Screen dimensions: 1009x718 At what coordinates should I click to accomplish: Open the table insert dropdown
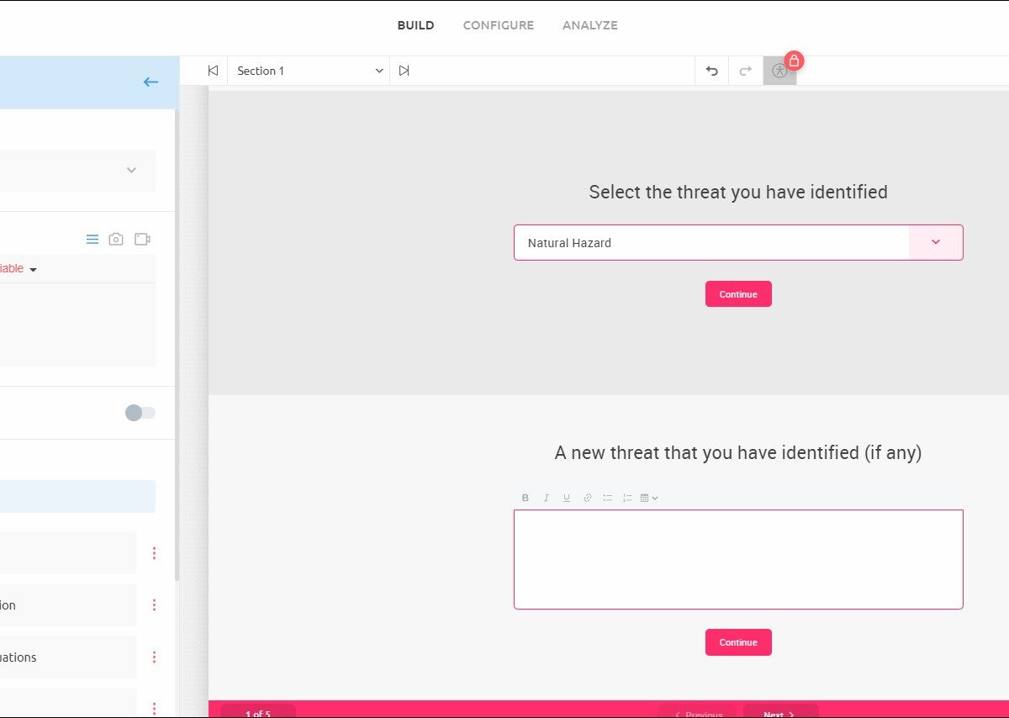(648, 498)
